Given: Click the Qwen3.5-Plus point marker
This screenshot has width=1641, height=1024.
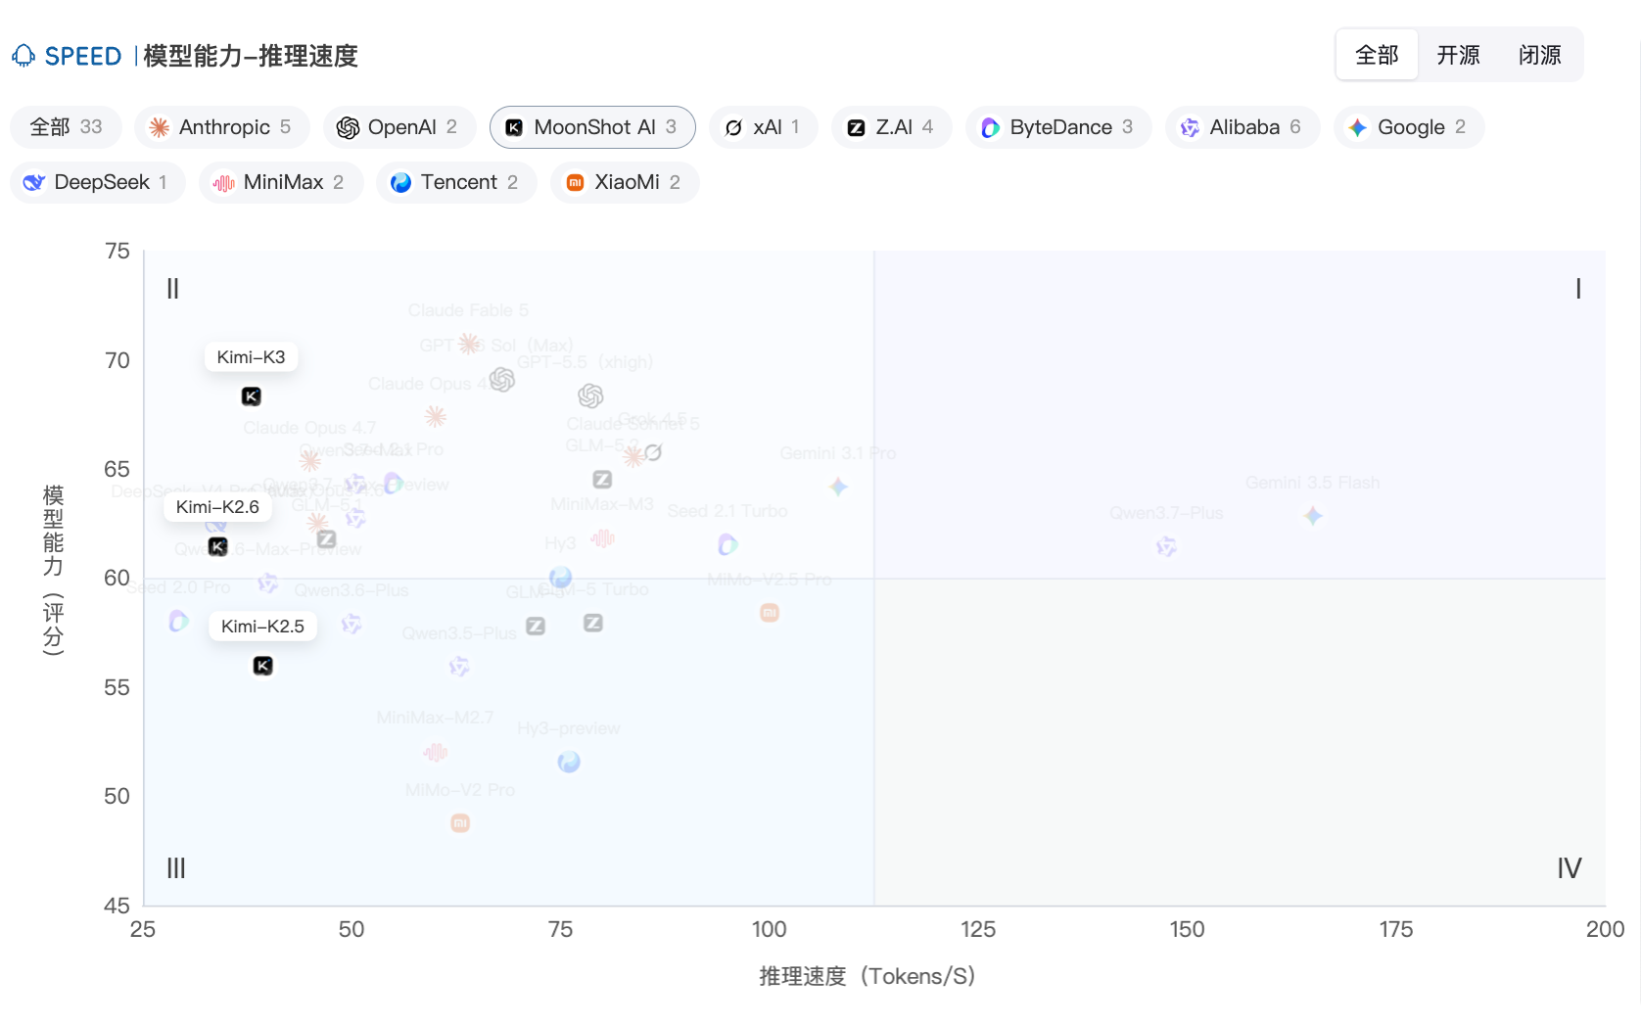Looking at the screenshot, I should click(x=459, y=667).
